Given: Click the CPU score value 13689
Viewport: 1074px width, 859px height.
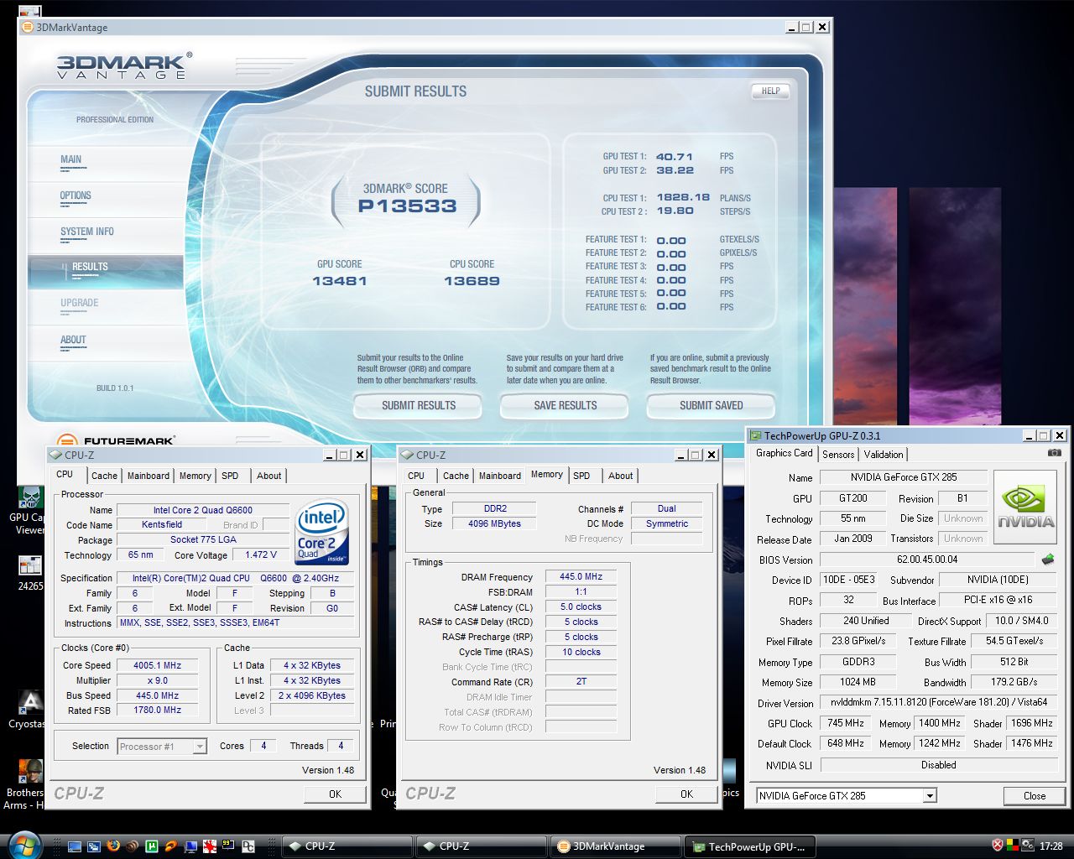Looking at the screenshot, I should tap(472, 281).
